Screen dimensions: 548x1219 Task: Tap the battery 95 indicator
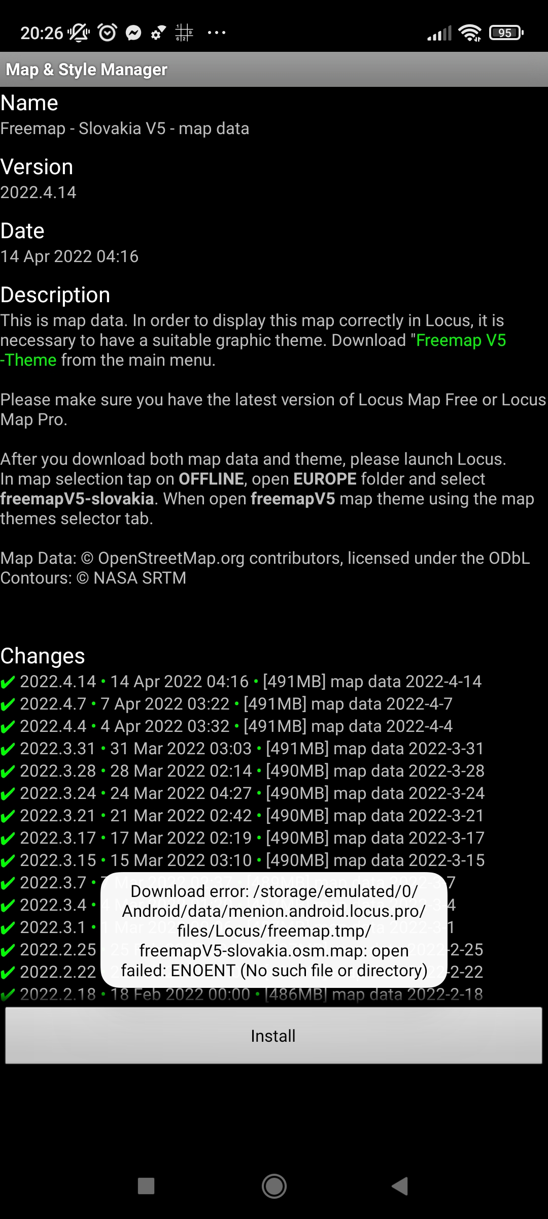[506, 33]
